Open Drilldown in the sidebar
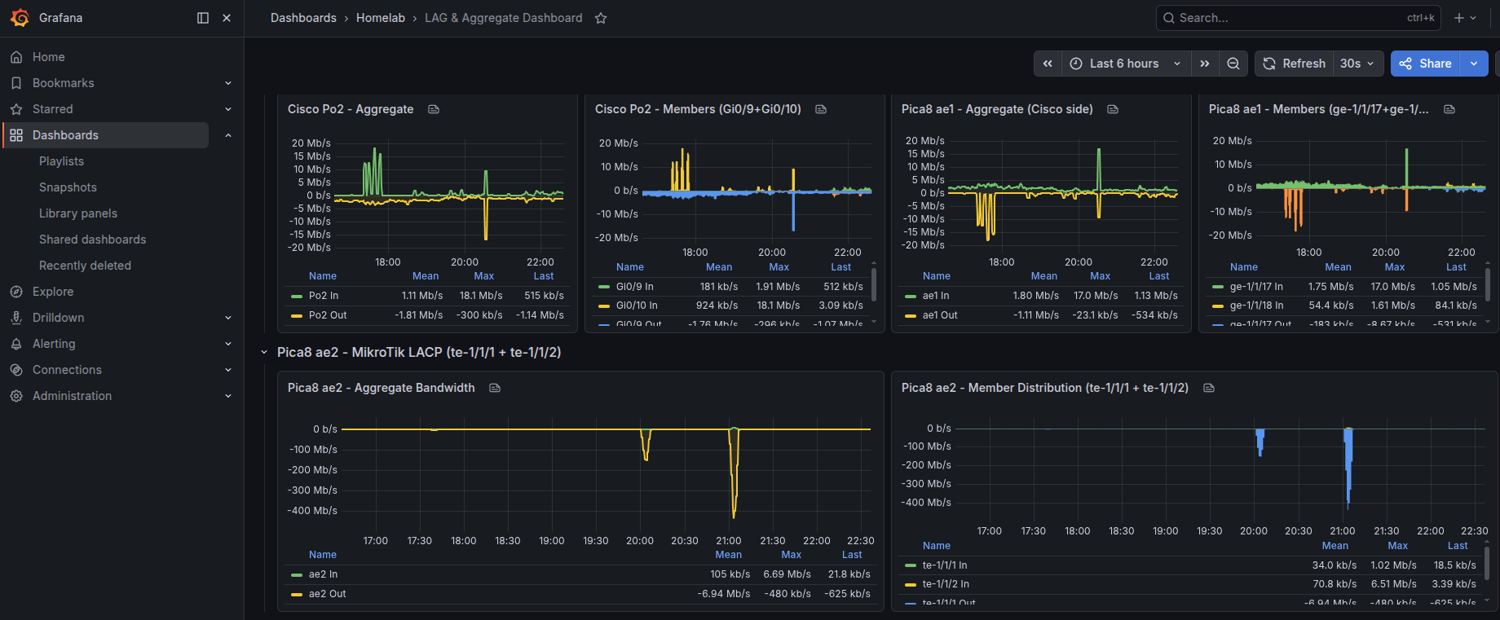 click(59, 318)
